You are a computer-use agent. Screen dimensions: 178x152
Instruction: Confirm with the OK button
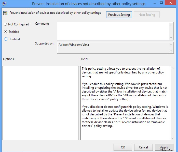123,147
